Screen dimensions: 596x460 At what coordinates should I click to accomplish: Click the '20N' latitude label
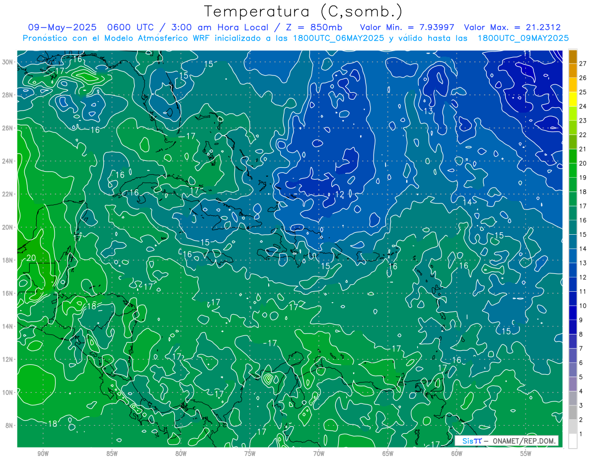(x=8, y=227)
